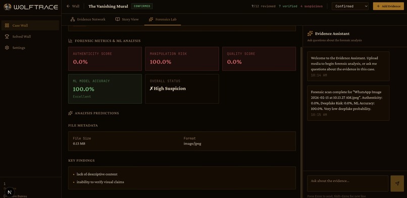407x198 pixels.
Task: Click the CONFIRMED status badge
Action: pyautogui.click(x=142, y=6)
